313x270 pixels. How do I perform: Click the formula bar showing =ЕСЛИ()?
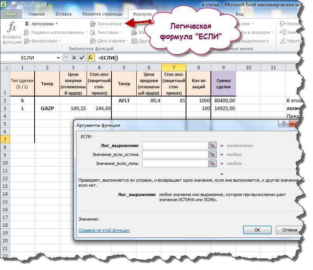pyautogui.click(x=198, y=58)
